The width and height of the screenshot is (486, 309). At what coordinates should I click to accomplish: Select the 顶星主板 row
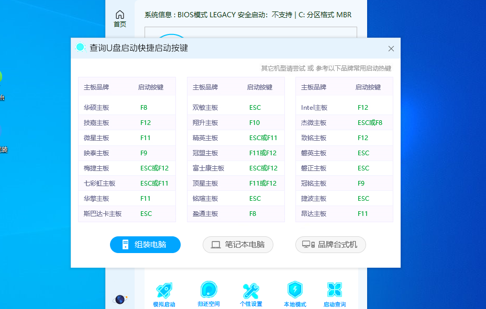pyautogui.click(x=236, y=183)
